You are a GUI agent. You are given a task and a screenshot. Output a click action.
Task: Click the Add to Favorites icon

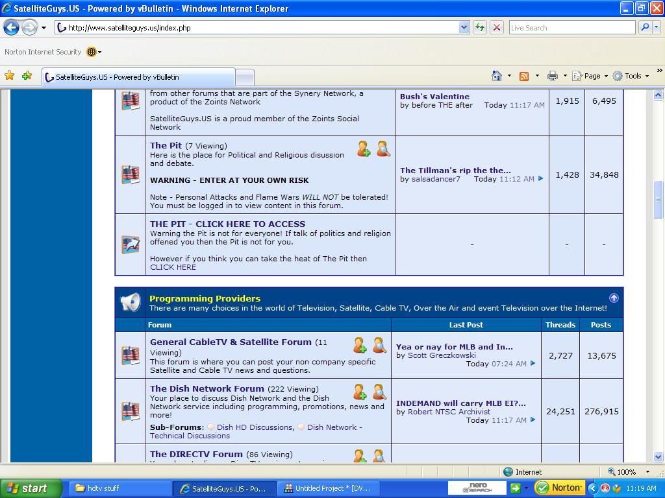tap(27, 76)
